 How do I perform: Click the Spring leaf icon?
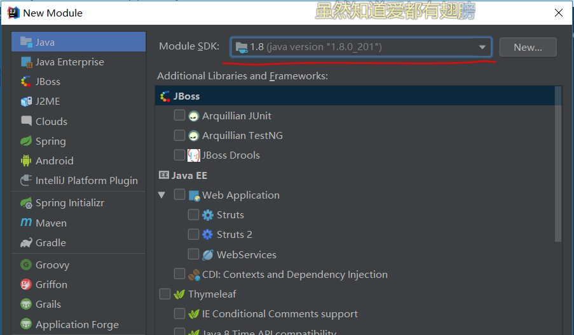[x=26, y=141]
